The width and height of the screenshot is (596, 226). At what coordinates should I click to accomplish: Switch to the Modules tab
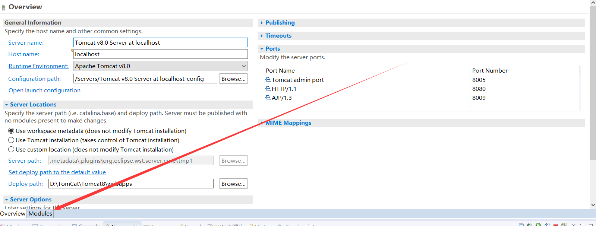click(x=40, y=213)
